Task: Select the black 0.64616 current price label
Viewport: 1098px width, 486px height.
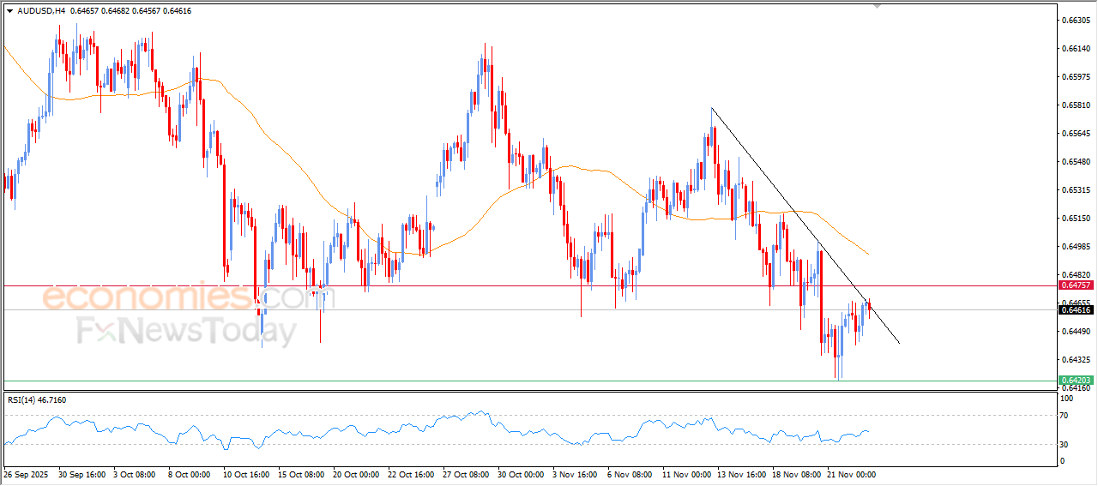Action: [1075, 309]
